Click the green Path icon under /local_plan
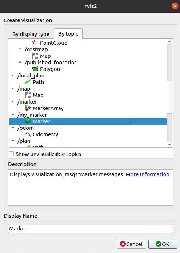180x253 pixels. pyautogui.click(x=28, y=82)
